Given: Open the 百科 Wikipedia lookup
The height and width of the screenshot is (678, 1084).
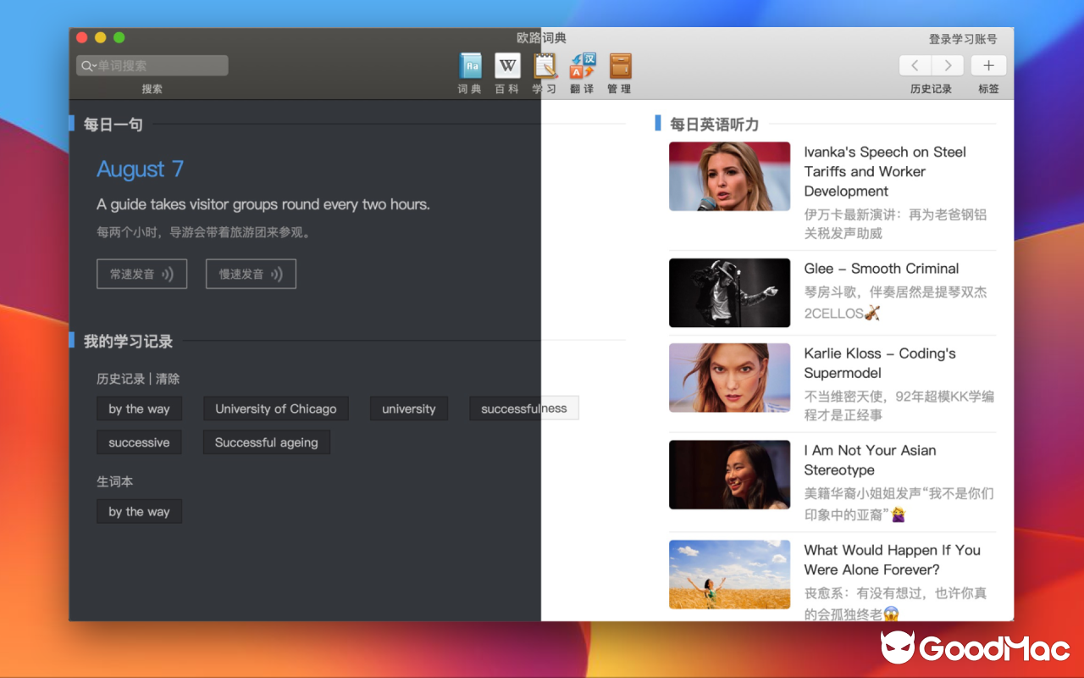Looking at the screenshot, I should [x=507, y=72].
